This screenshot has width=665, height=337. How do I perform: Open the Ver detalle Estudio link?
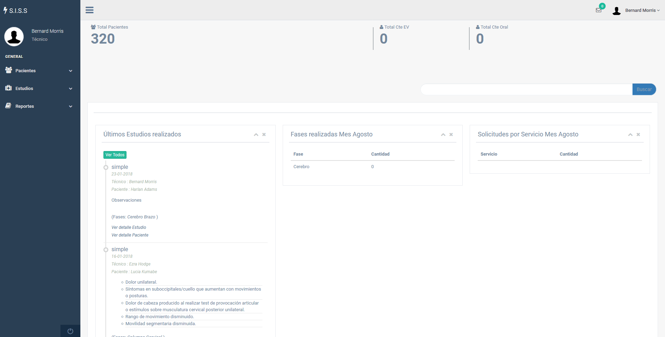tap(129, 227)
